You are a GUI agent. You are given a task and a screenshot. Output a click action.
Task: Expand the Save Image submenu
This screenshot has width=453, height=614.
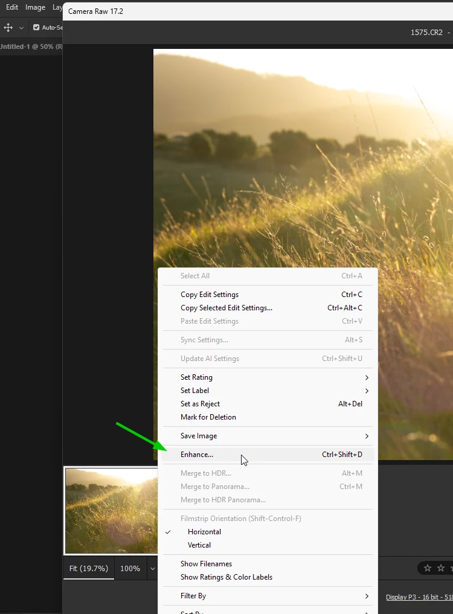point(268,436)
